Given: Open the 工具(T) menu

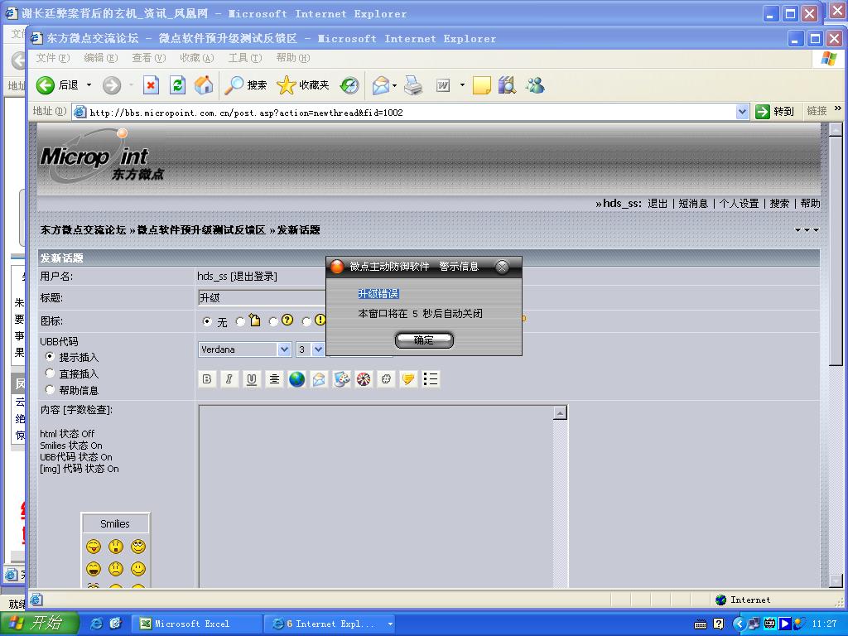Looking at the screenshot, I should coord(245,58).
